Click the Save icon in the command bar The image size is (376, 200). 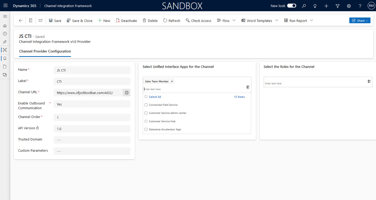click(55, 20)
